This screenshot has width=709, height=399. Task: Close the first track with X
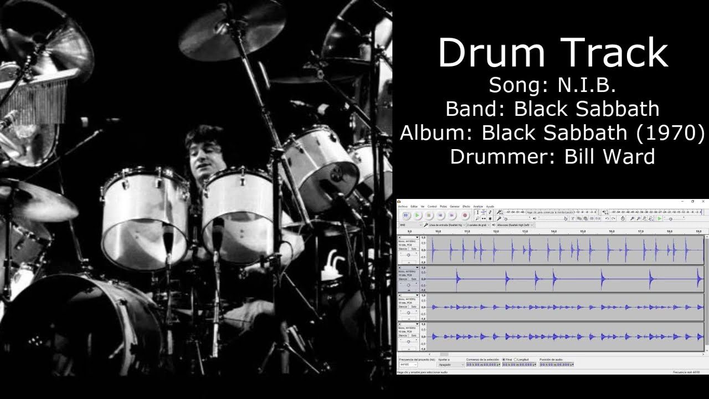pyautogui.click(x=399, y=237)
